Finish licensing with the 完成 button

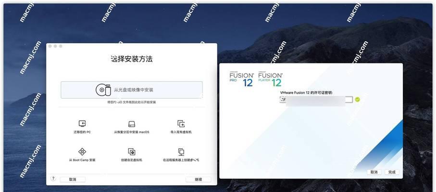tap(392, 172)
